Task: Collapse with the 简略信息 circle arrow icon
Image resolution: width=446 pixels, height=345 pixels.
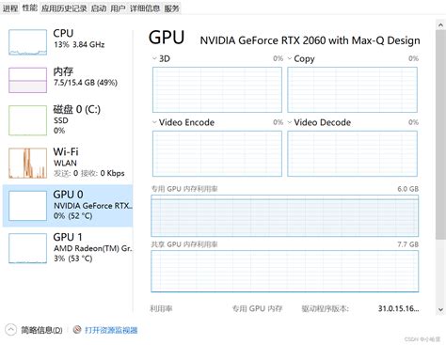Action: (x=10, y=330)
